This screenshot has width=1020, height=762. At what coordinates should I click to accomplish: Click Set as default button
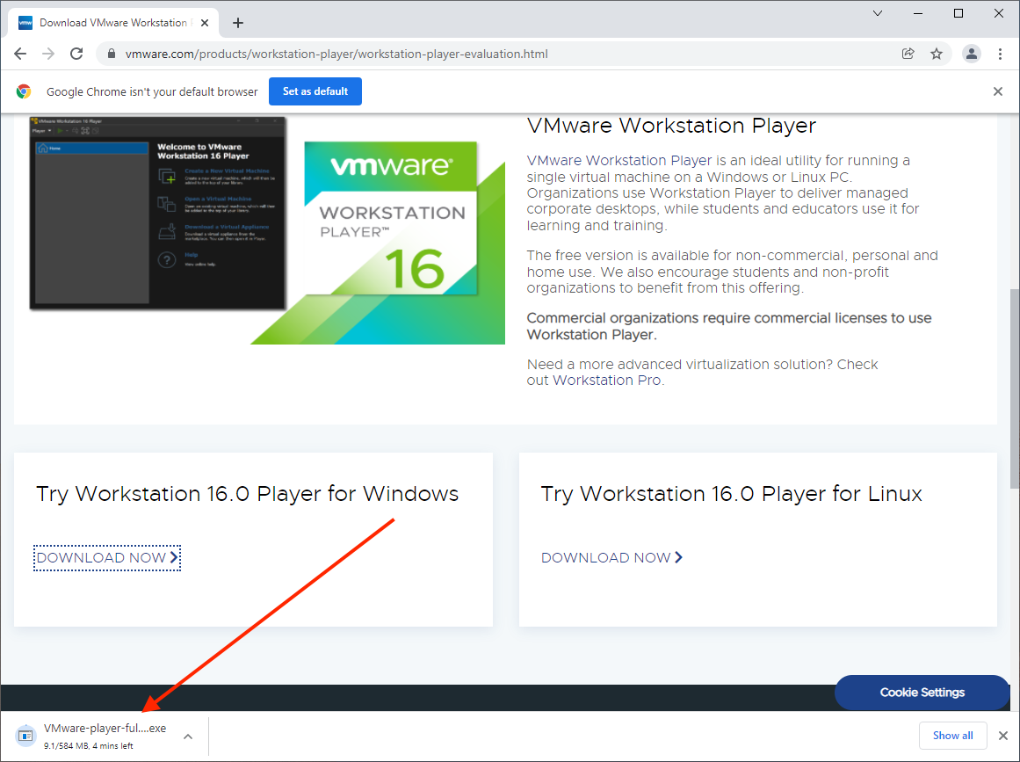(315, 91)
